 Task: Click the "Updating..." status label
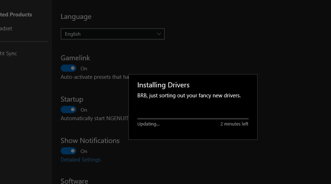coord(148,124)
